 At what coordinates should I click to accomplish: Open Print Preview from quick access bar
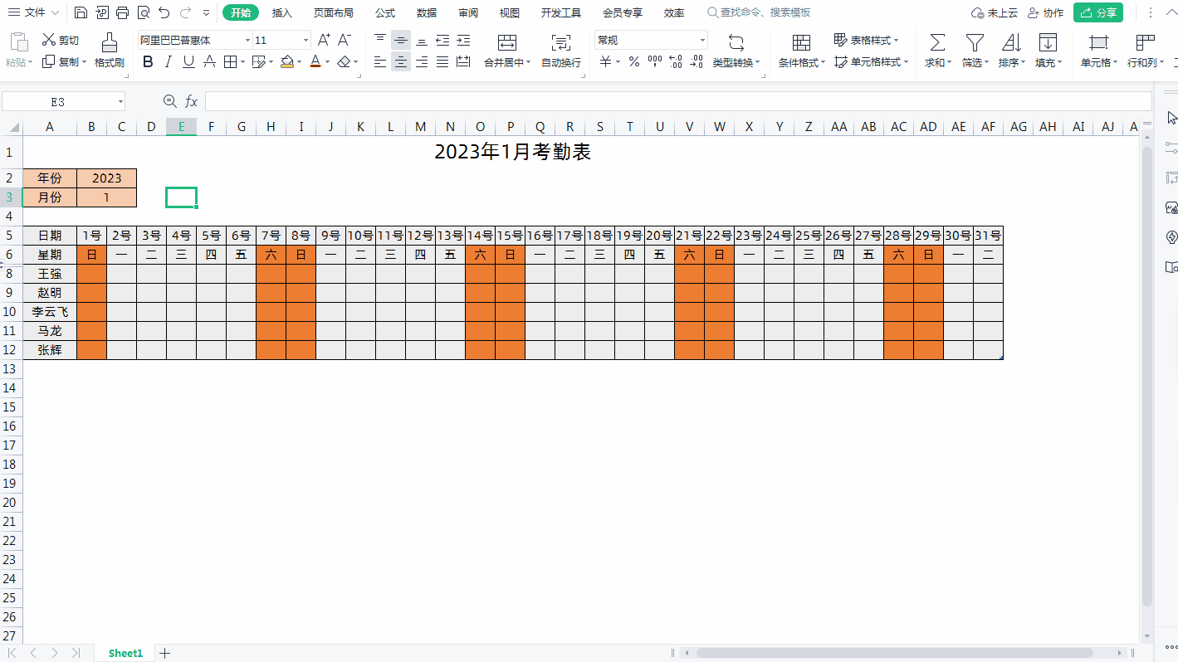pyautogui.click(x=144, y=12)
